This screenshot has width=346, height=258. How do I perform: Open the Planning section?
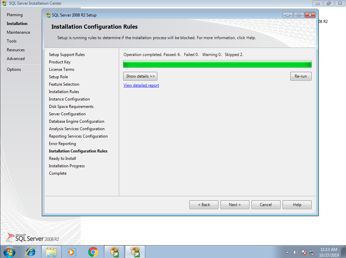tap(15, 15)
